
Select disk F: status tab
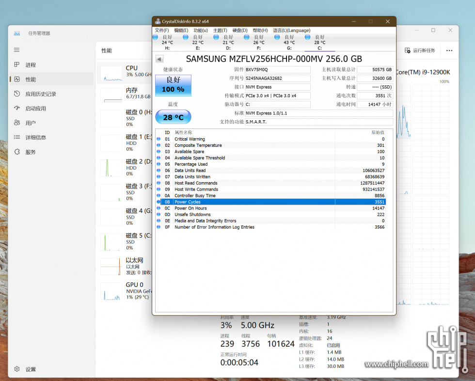pyautogui.click(x=259, y=42)
